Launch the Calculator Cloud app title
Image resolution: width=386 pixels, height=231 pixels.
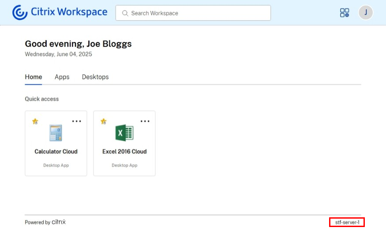(x=56, y=151)
